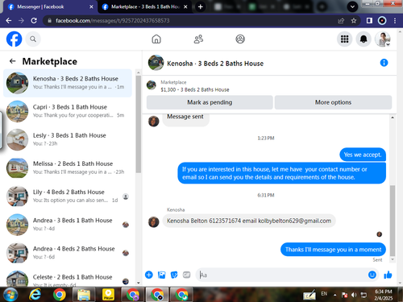Choose a GIF in composer
The image size is (403, 302).
coord(186,275)
